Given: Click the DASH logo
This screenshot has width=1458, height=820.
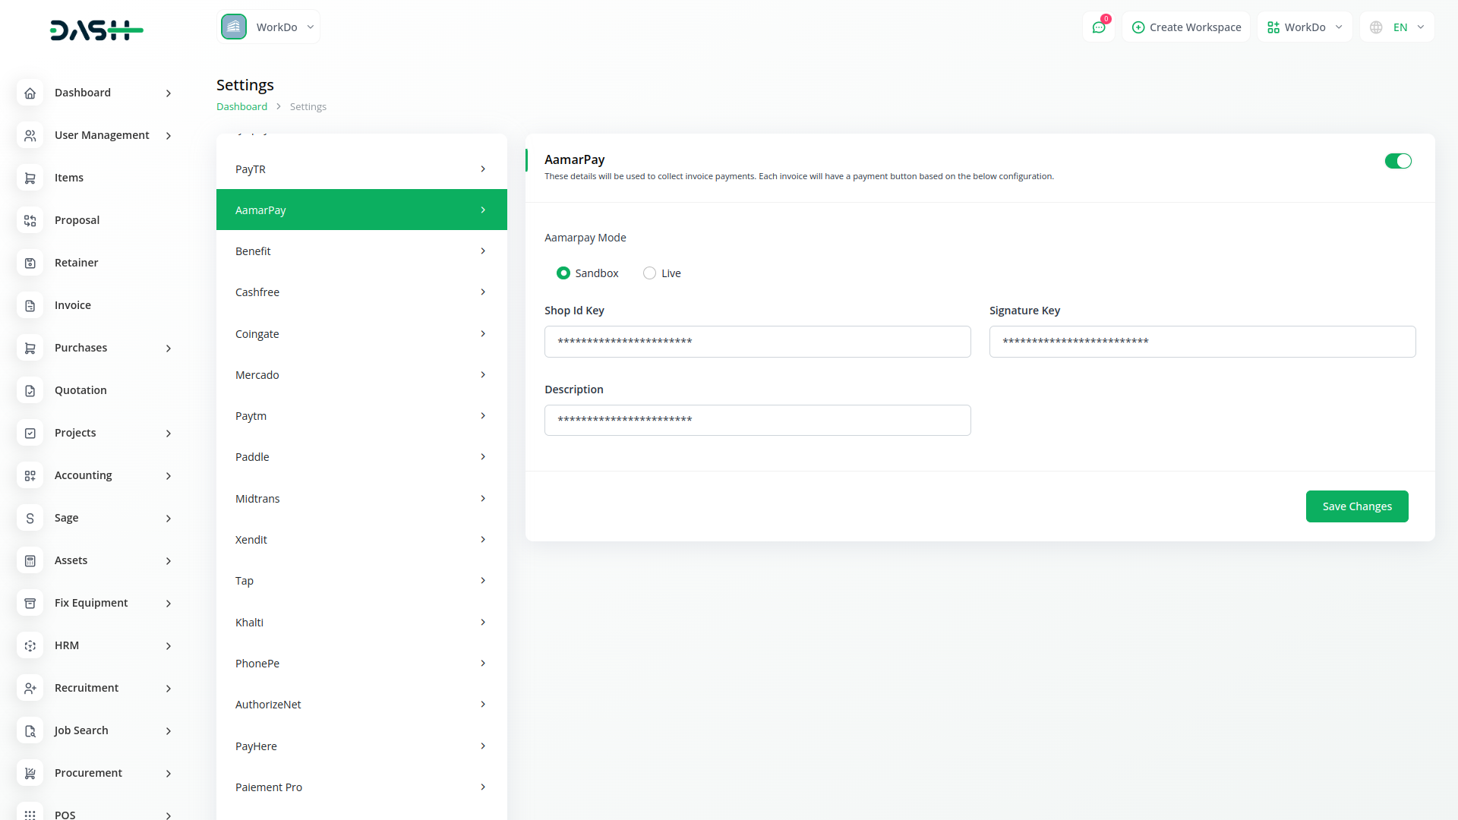Looking at the screenshot, I should 96,30.
